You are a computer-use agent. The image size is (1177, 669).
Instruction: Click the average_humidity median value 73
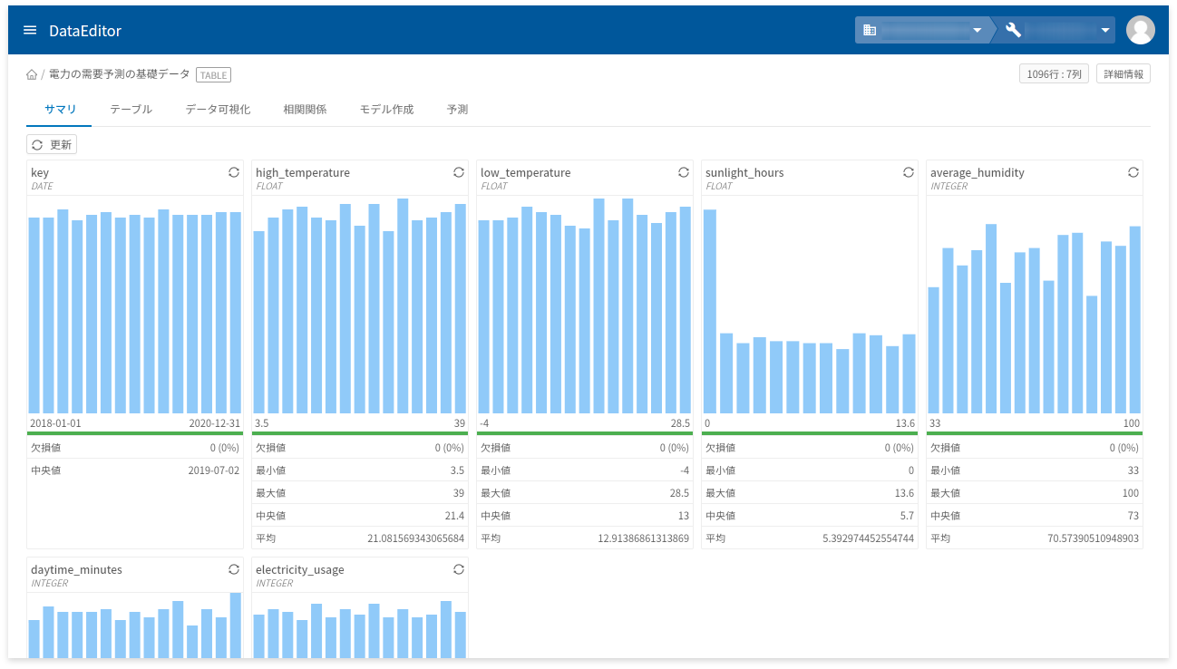pyautogui.click(x=1133, y=516)
